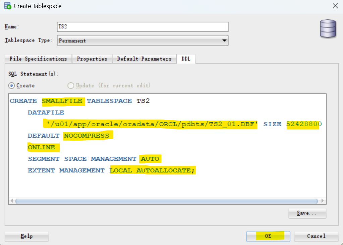The height and width of the screenshot is (245, 343).
Task: Close the Create Tablespace dialog
Action: [x=335, y=6]
